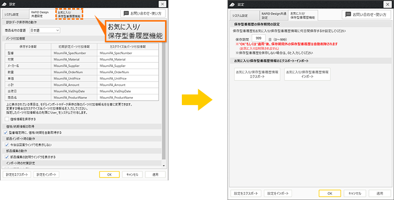Uncheck 今後は図面ウィンドウを表示しない

click(6, 144)
